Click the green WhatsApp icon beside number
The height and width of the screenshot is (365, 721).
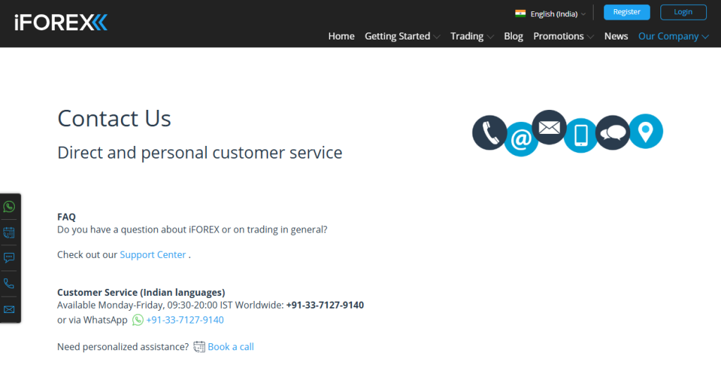click(138, 320)
